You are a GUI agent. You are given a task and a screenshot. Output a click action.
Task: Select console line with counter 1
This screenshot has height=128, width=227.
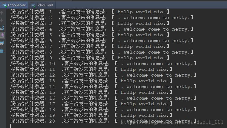(x=90, y=12)
